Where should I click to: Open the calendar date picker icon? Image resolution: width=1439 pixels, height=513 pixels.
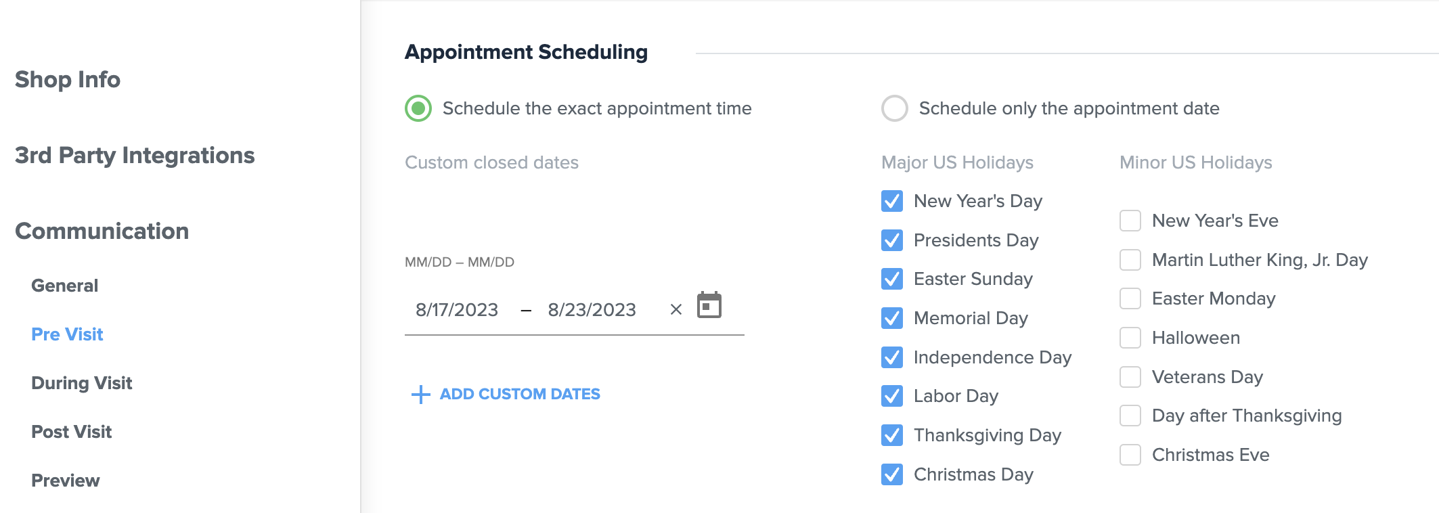click(x=709, y=305)
